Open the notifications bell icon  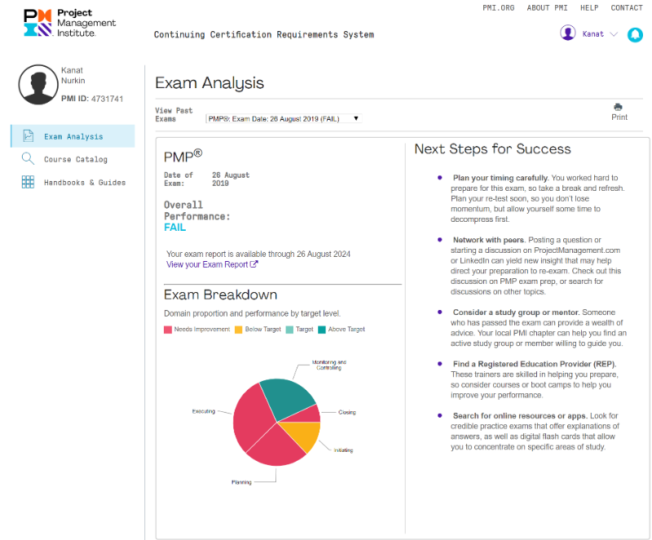(635, 34)
